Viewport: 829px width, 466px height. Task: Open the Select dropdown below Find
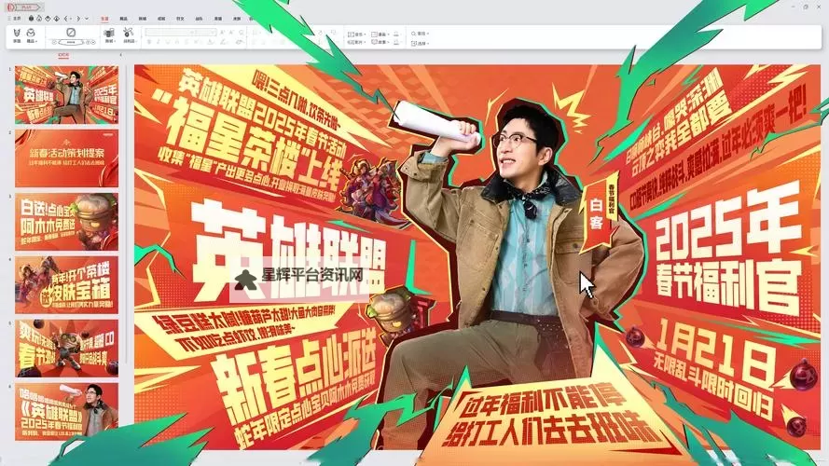coord(421,43)
